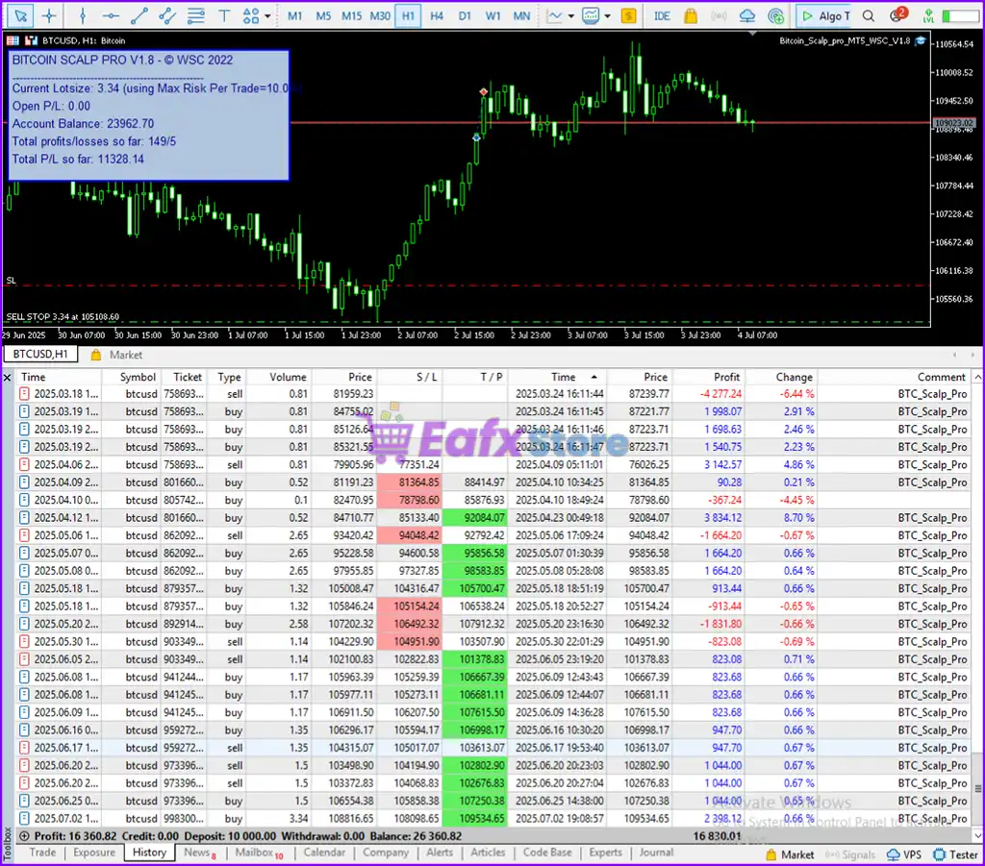Select the text label tool

(223, 15)
